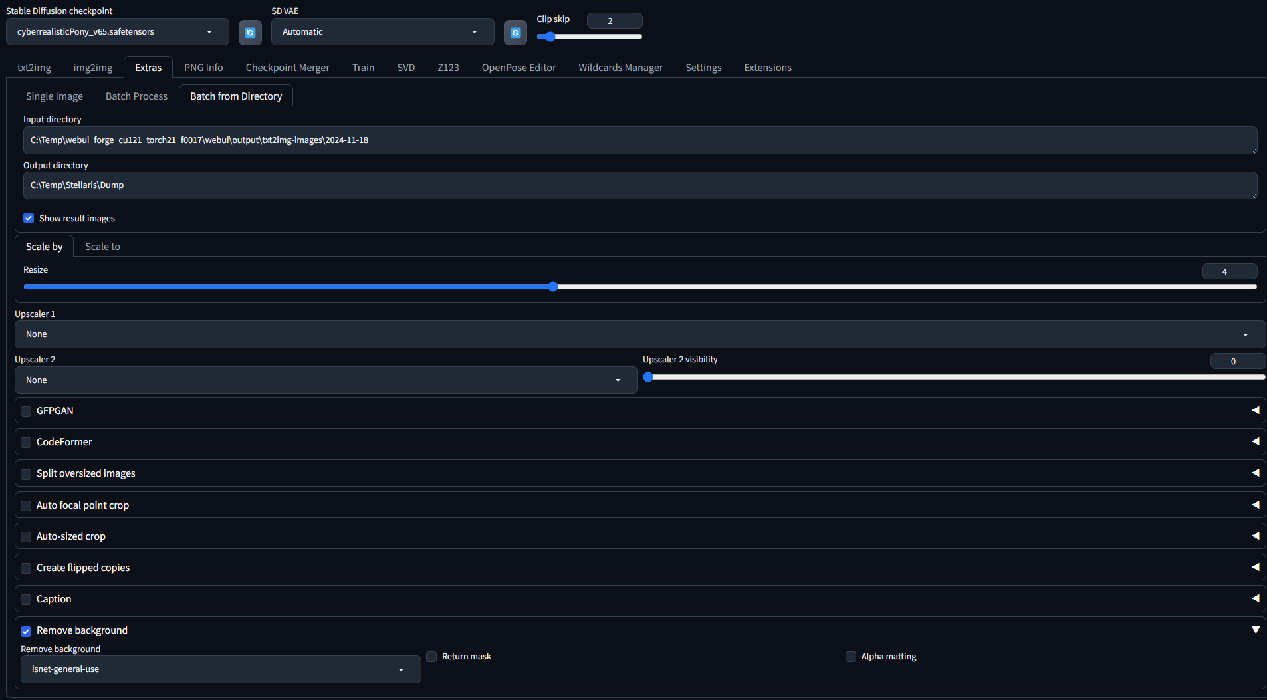Image resolution: width=1267 pixels, height=700 pixels.
Task: Enable Split oversized images checkbox
Action: pyautogui.click(x=26, y=474)
